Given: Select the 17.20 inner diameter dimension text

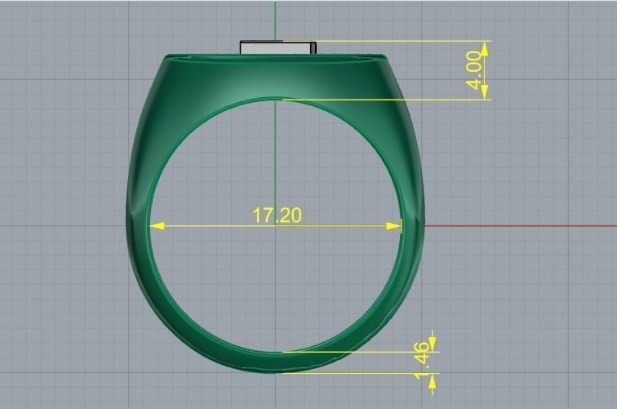Looking at the screenshot, I should (277, 216).
